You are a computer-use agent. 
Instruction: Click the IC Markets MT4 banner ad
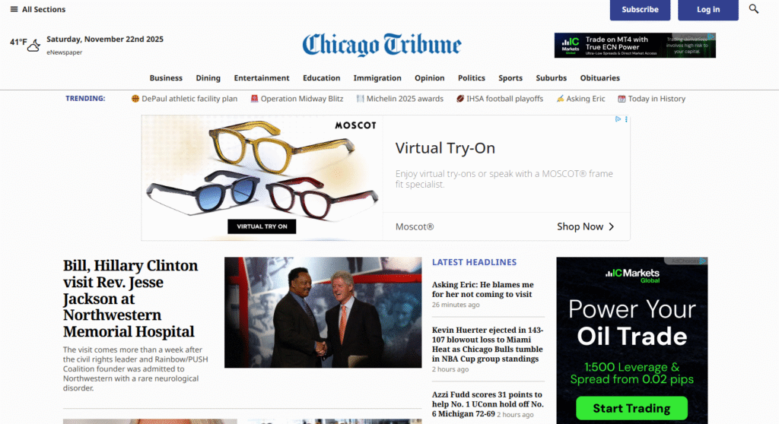tap(635, 45)
